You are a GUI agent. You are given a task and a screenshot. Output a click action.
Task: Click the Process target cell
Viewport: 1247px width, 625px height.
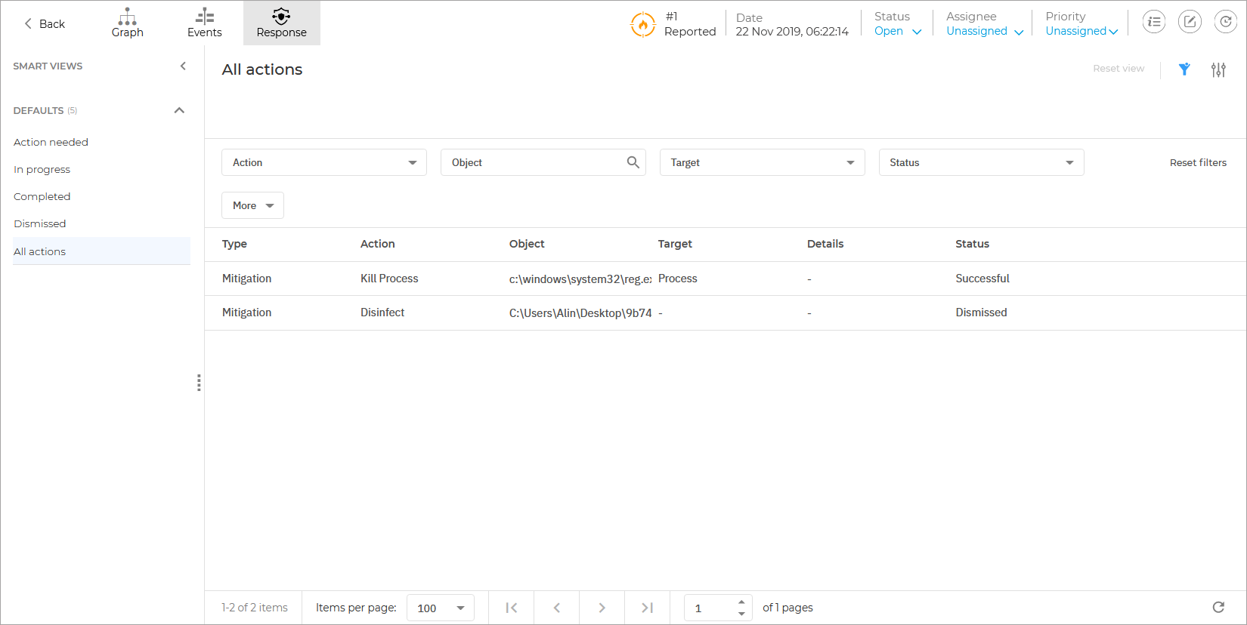click(x=677, y=279)
